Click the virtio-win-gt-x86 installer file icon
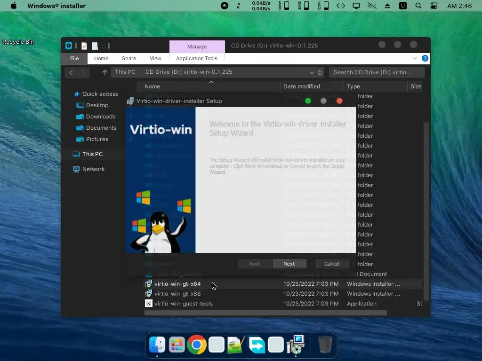 (148, 293)
